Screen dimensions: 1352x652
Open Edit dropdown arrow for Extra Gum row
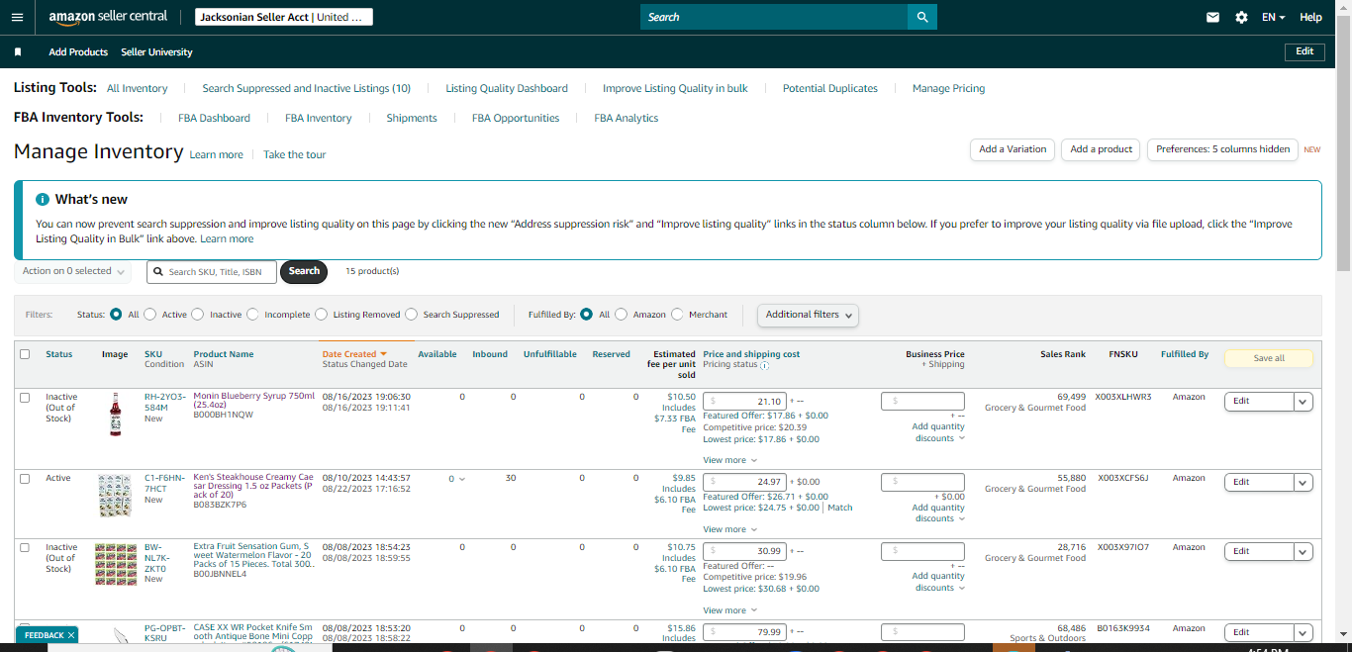click(1304, 551)
